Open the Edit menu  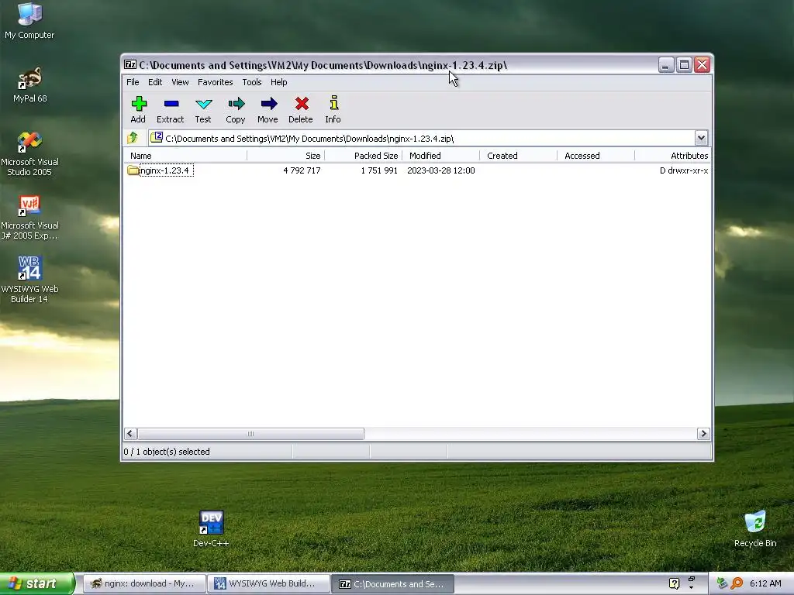click(x=155, y=82)
